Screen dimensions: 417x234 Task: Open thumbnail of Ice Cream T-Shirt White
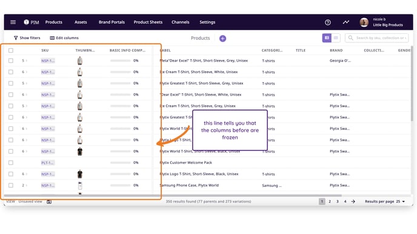pyautogui.click(x=80, y=72)
